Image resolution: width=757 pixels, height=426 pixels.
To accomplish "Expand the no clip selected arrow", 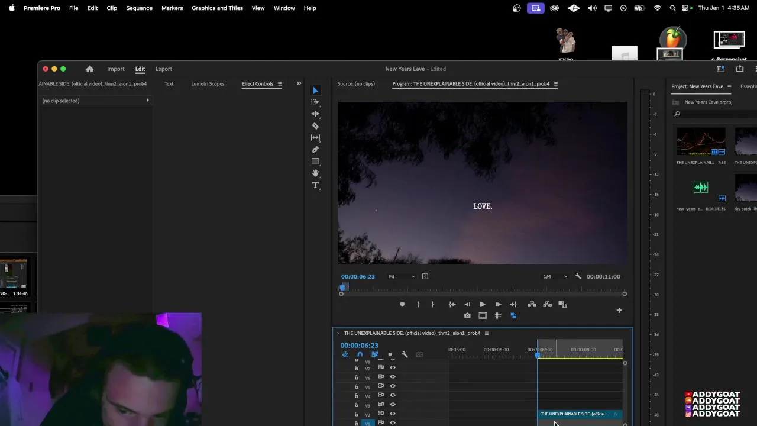I will (x=147, y=101).
